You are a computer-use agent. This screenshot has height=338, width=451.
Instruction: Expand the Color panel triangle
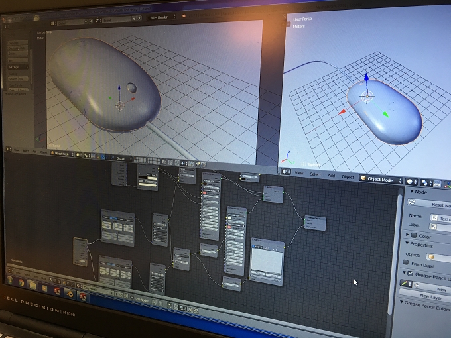point(408,235)
